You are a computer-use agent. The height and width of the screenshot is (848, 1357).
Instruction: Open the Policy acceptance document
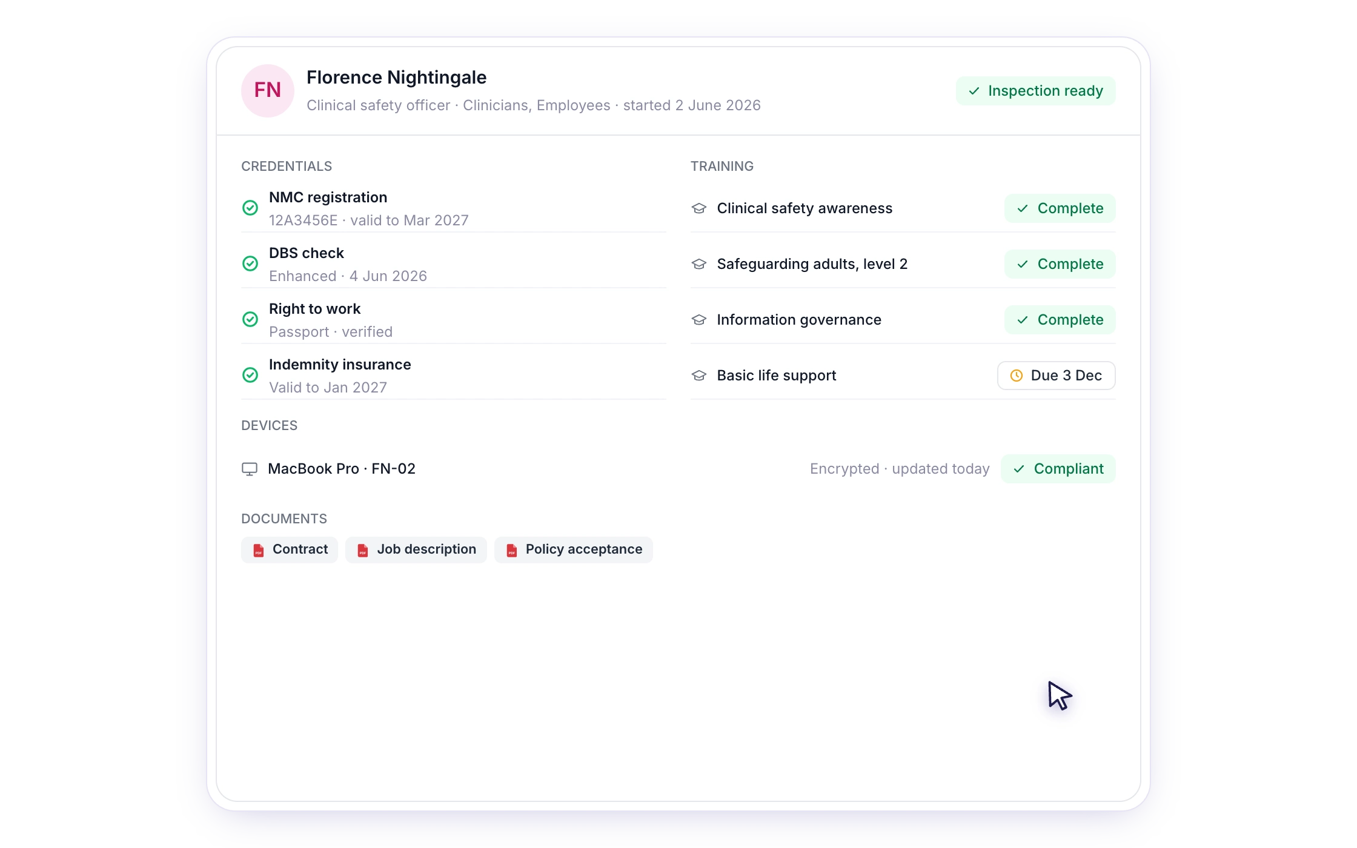[574, 550]
